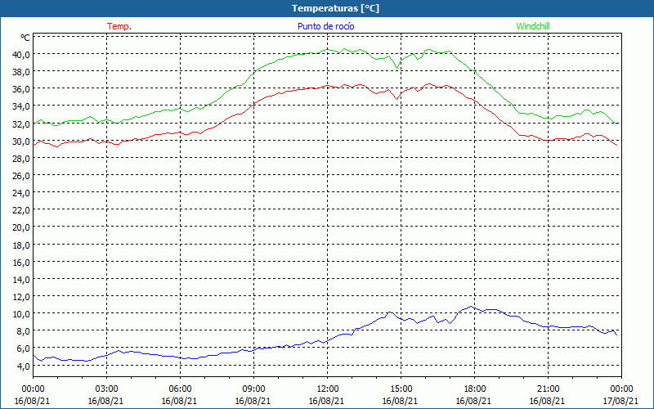
Task: Click the 10,0 y-axis value
Action: point(22,314)
